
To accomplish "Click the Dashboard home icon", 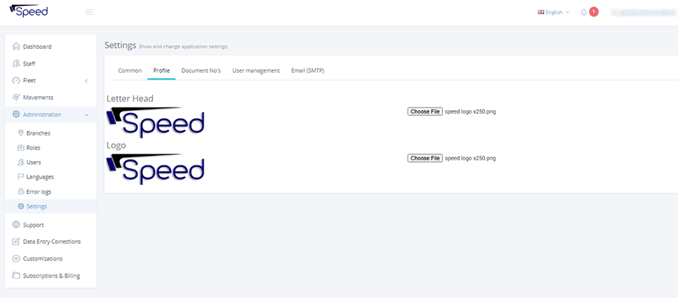I will click(x=16, y=46).
